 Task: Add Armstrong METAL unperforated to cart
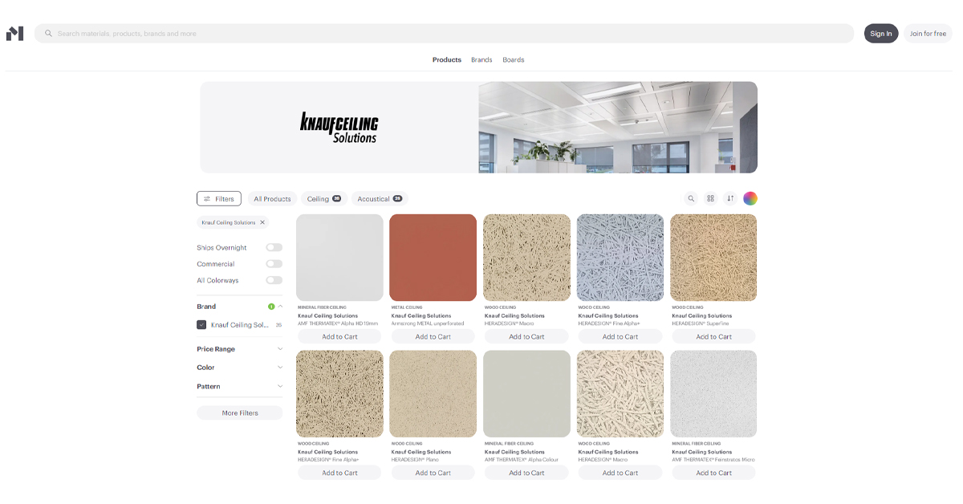tap(433, 337)
